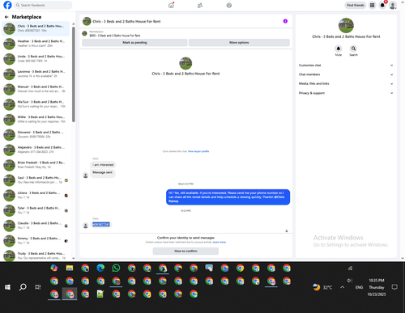The height and width of the screenshot is (313, 405).
Task: Show hidden system tray icons chevron
Action: (x=342, y=287)
